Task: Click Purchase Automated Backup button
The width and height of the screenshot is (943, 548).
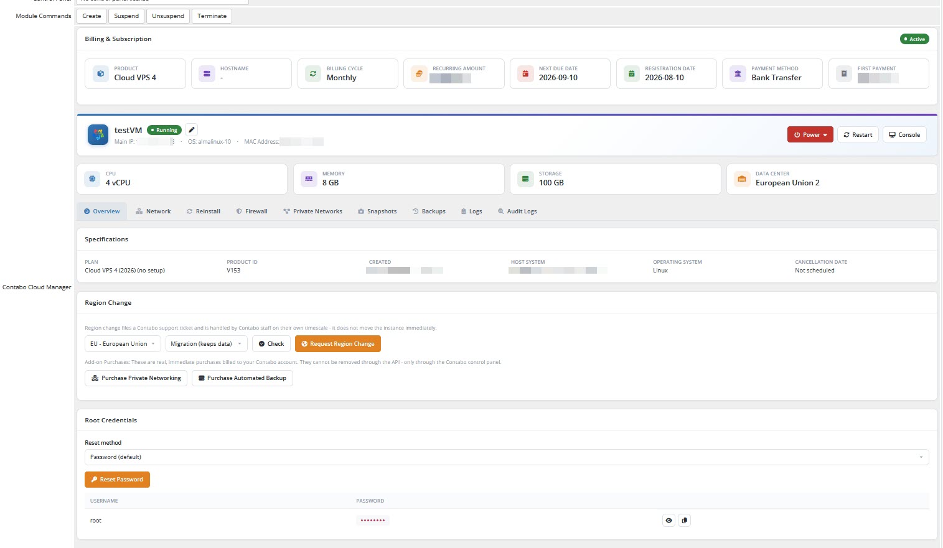Action: pos(242,378)
